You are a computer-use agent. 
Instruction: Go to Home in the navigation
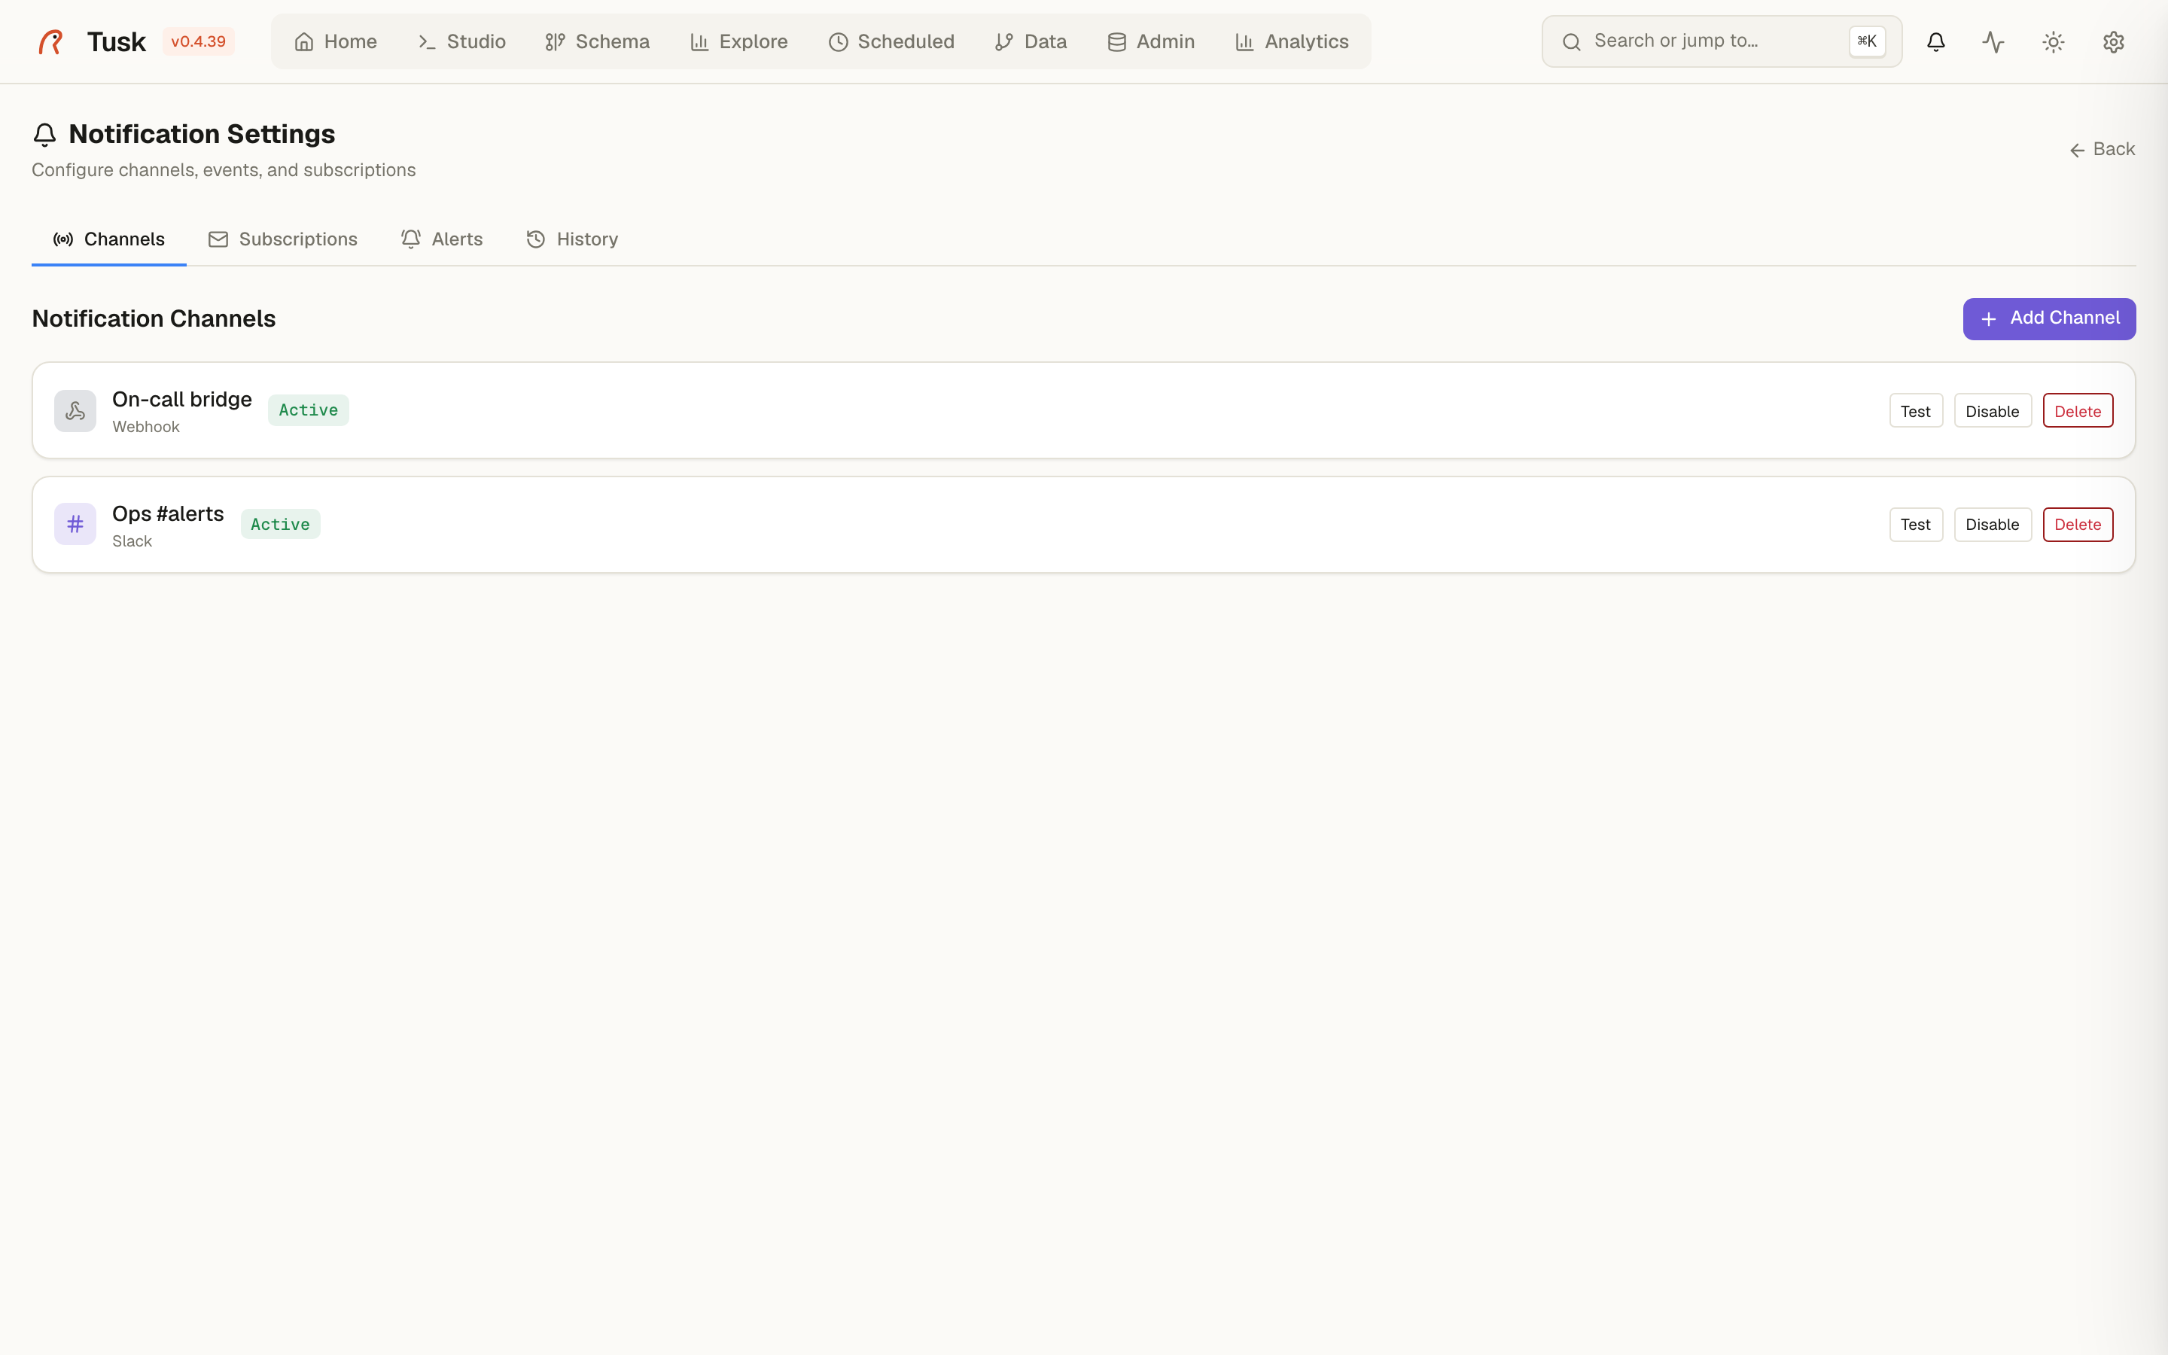336,42
